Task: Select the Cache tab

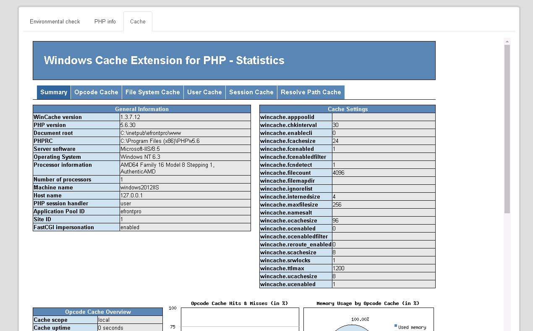Action: click(138, 21)
